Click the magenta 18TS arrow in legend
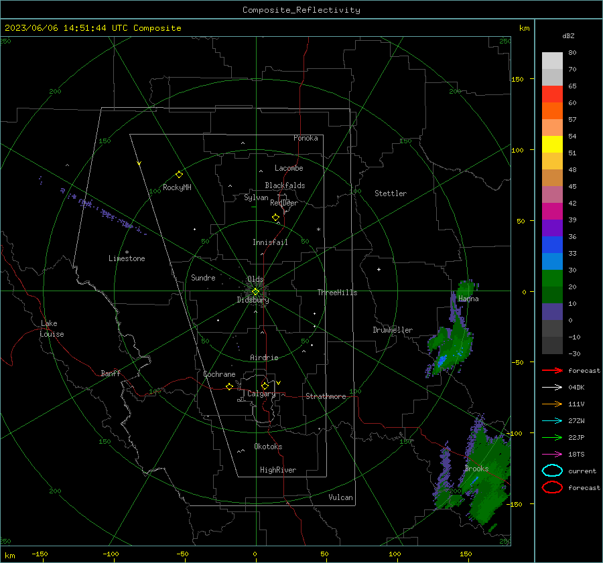This screenshot has height=563, width=603. pos(552,455)
